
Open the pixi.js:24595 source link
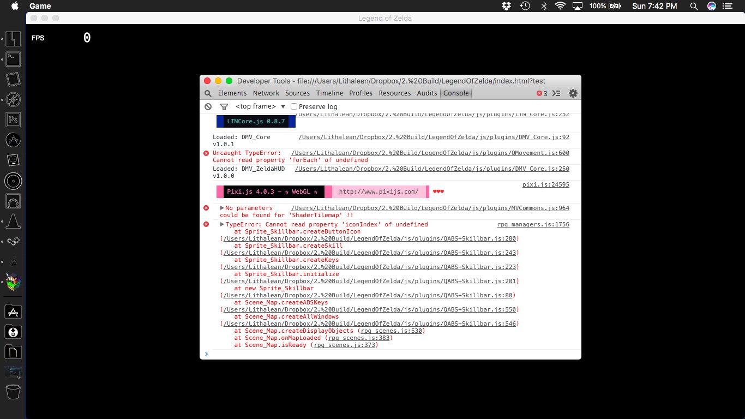546,185
